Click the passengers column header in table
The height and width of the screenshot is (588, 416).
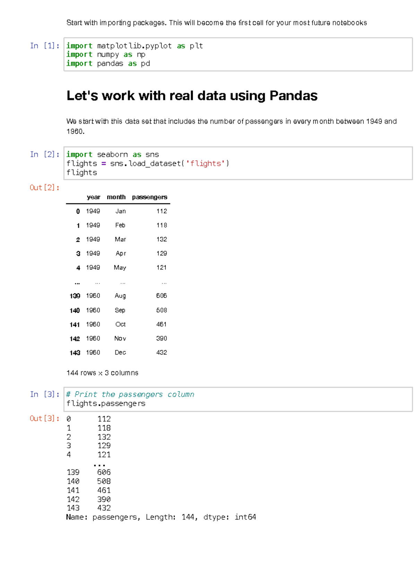(x=149, y=197)
